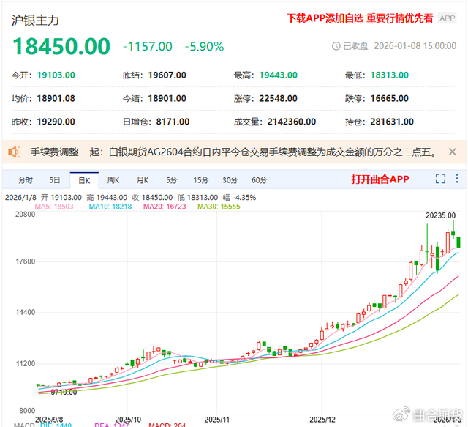This screenshot has height=427, width=468.
Task: Toggle fullscreen chart view icon
Action: [440, 179]
